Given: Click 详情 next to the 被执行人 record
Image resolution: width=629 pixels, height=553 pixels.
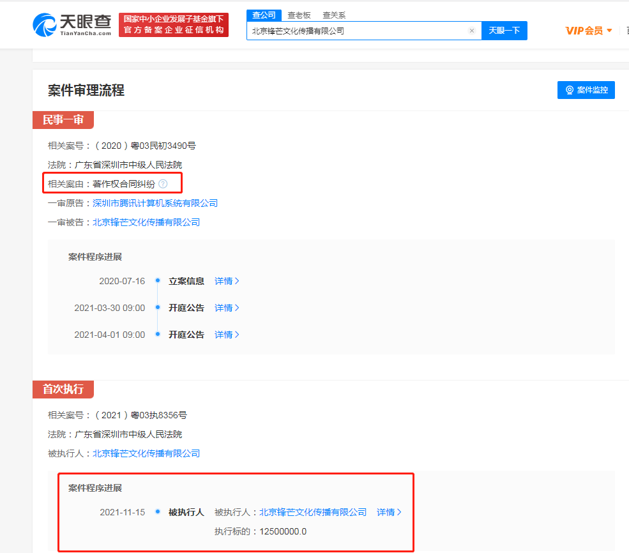Looking at the screenshot, I should (387, 511).
